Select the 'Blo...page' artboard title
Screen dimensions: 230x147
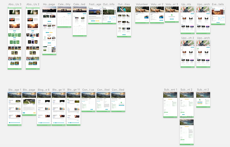29,90
